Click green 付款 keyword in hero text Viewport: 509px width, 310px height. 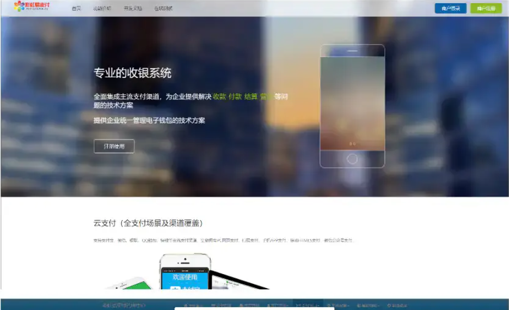[x=235, y=96]
